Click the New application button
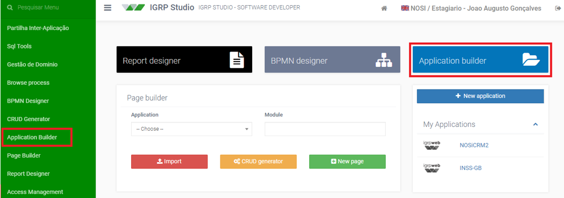564x198 pixels. (x=480, y=96)
